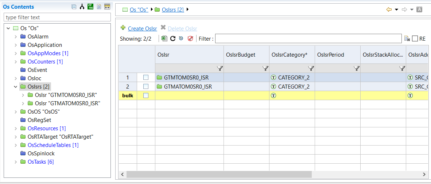
Task: Click the boxed A icon at top right
Action: [x=419, y=9]
